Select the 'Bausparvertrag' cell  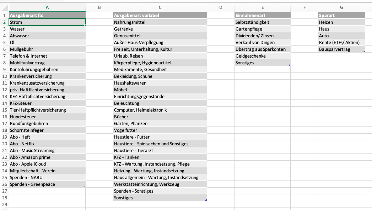pos(341,49)
